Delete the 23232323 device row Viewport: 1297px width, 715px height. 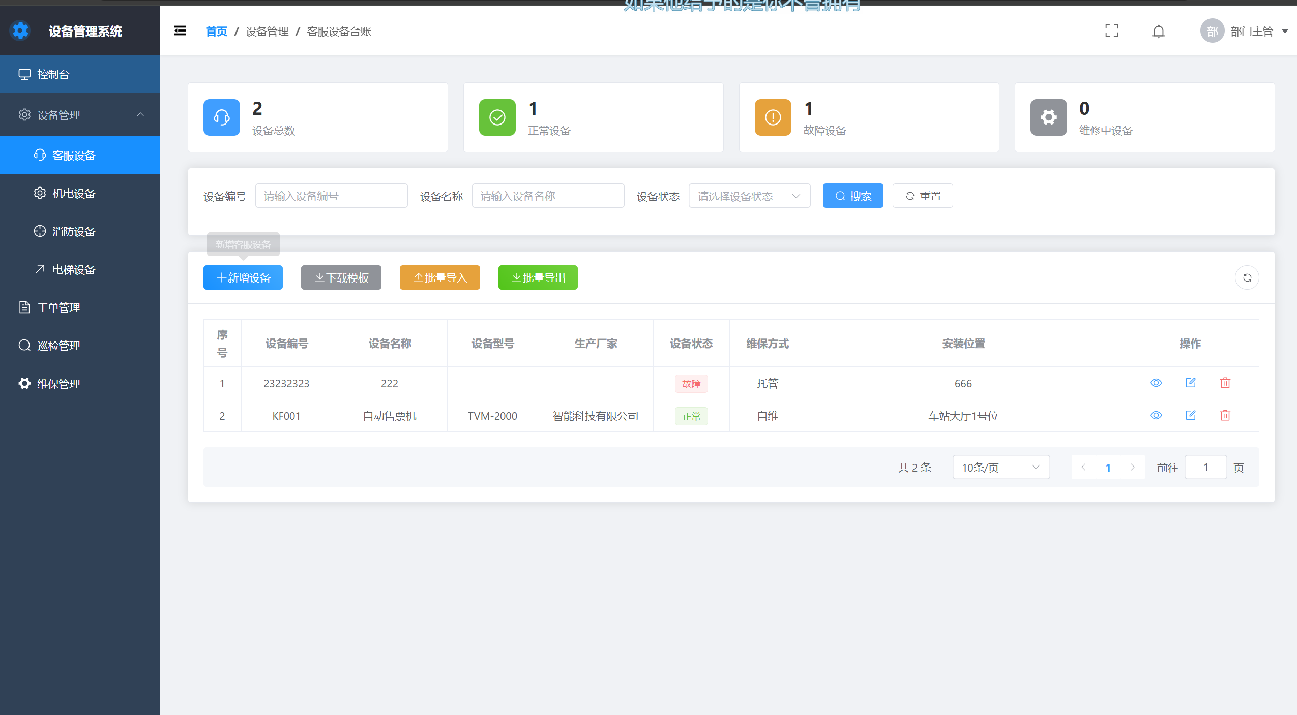[x=1225, y=383]
